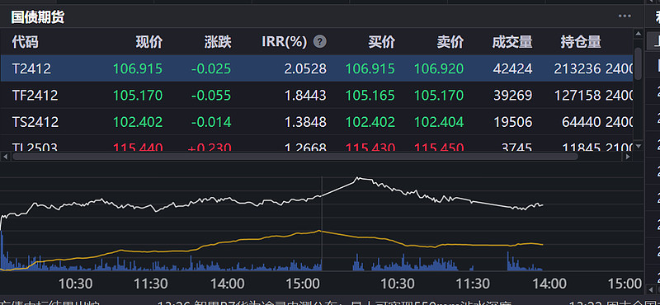
Task: Click the horizontal scrollbar left arrow
Action: pyautogui.click(x=5, y=157)
